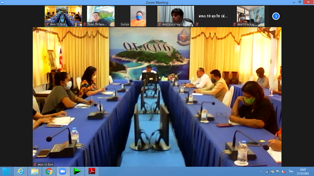Open network signal tray icon

click(x=266, y=172)
